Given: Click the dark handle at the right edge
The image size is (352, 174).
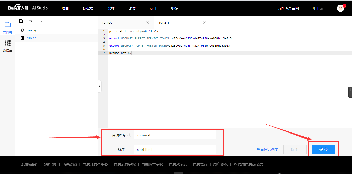Looking at the screenshot, I should 350,92.
